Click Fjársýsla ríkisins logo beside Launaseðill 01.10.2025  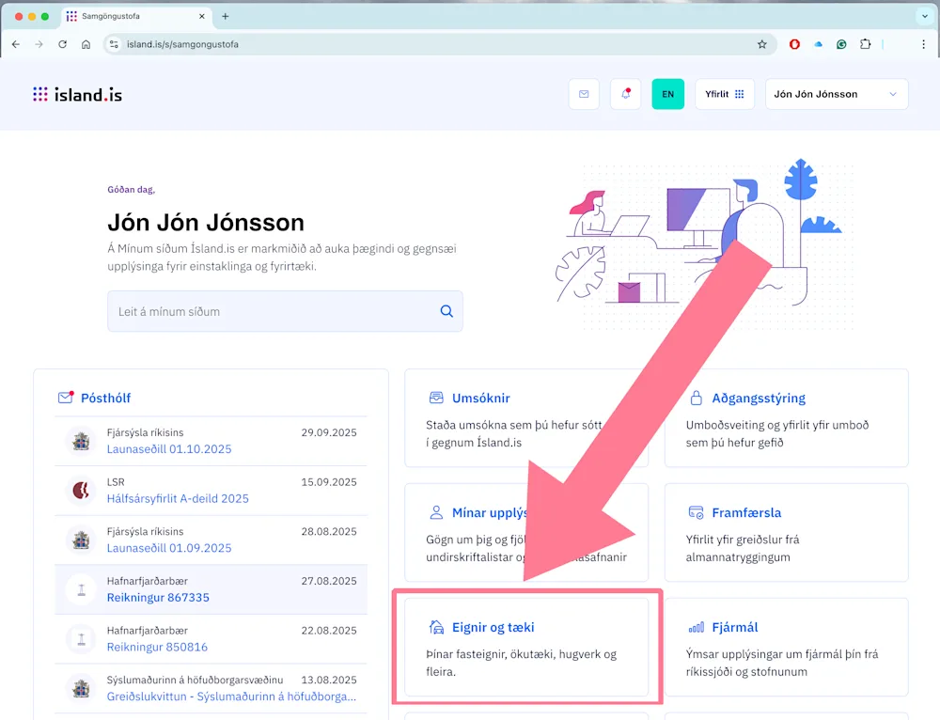tap(81, 441)
